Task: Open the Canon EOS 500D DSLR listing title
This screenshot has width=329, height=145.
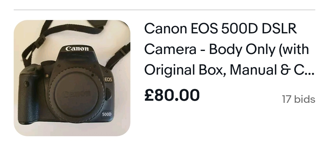Action: click(x=229, y=49)
